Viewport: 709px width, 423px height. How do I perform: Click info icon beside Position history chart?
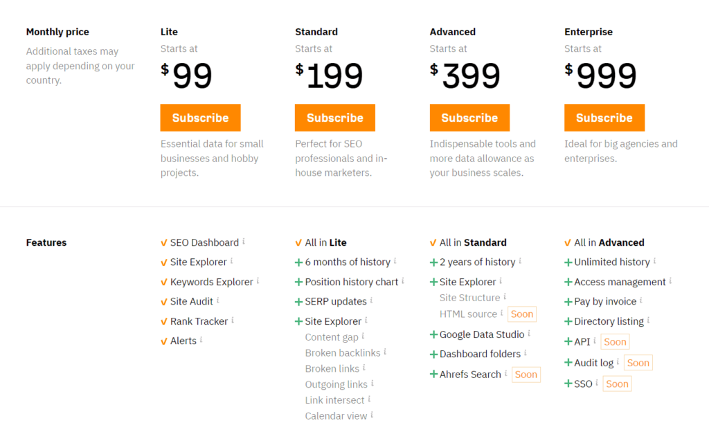pos(403,281)
